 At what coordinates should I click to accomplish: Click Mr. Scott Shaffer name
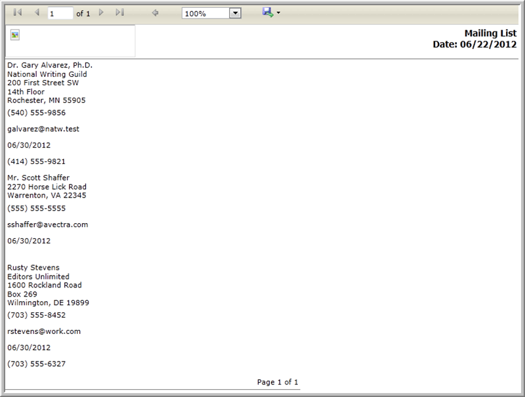(x=39, y=178)
